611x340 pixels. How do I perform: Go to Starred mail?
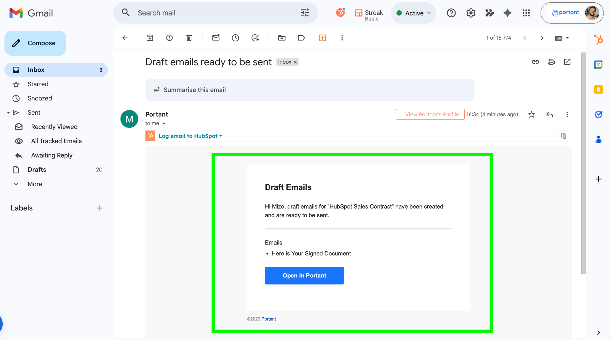tap(38, 84)
